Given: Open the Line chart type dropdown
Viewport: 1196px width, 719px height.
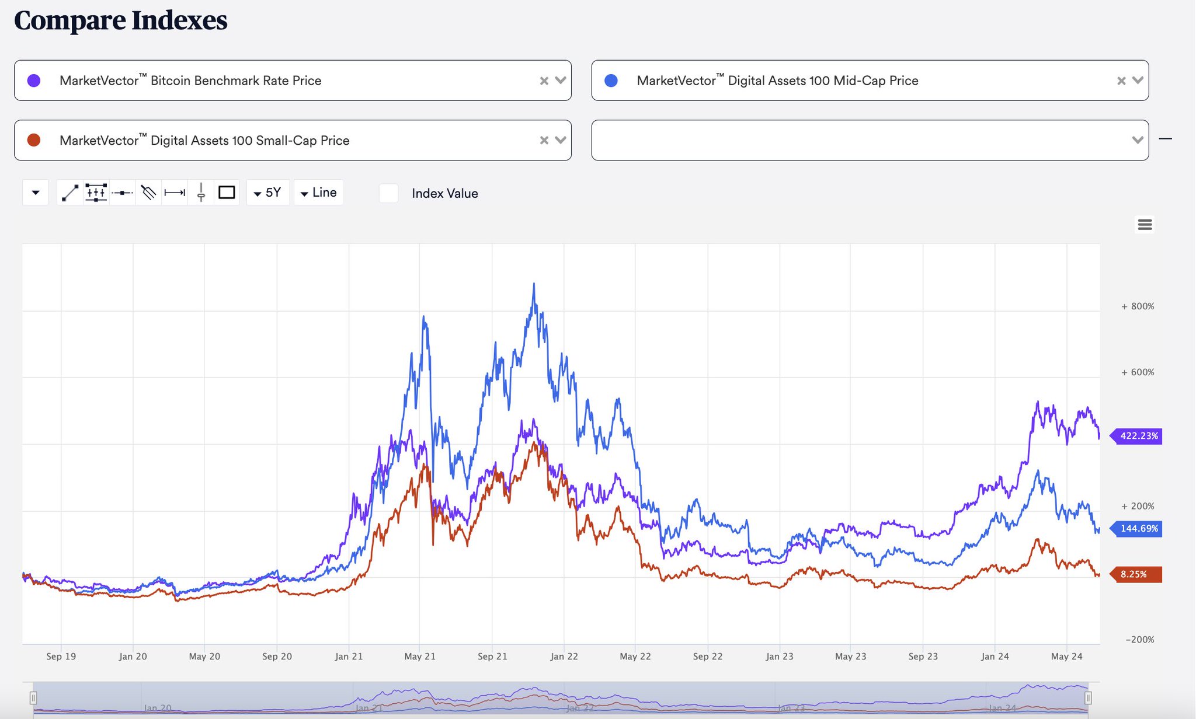Looking at the screenshot, I should coord(318,193).
